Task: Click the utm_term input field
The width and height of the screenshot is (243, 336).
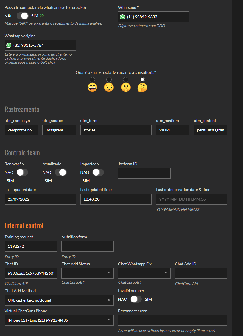Action: [x=116, y=130]
